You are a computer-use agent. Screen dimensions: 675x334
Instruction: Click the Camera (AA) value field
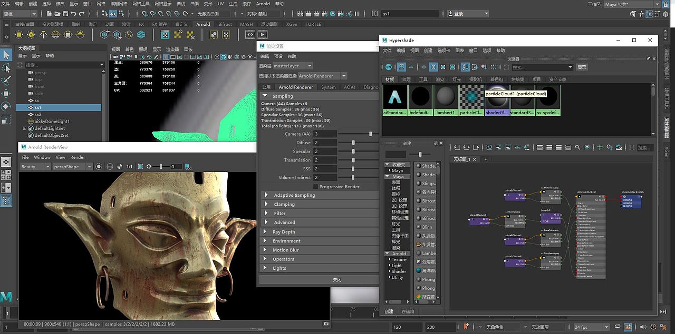[325, 134]
